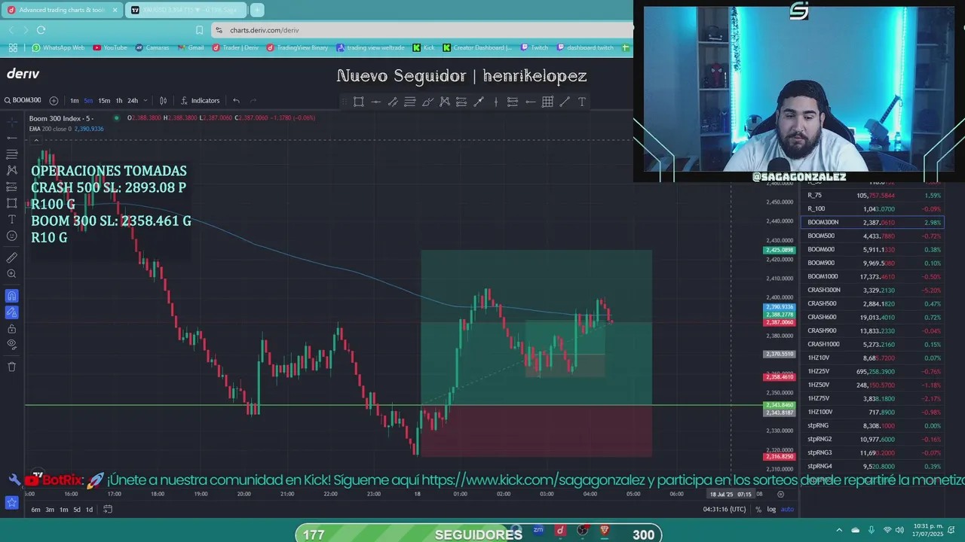Click the browser address bar
The image size is (965, 542).
point(422,30)
